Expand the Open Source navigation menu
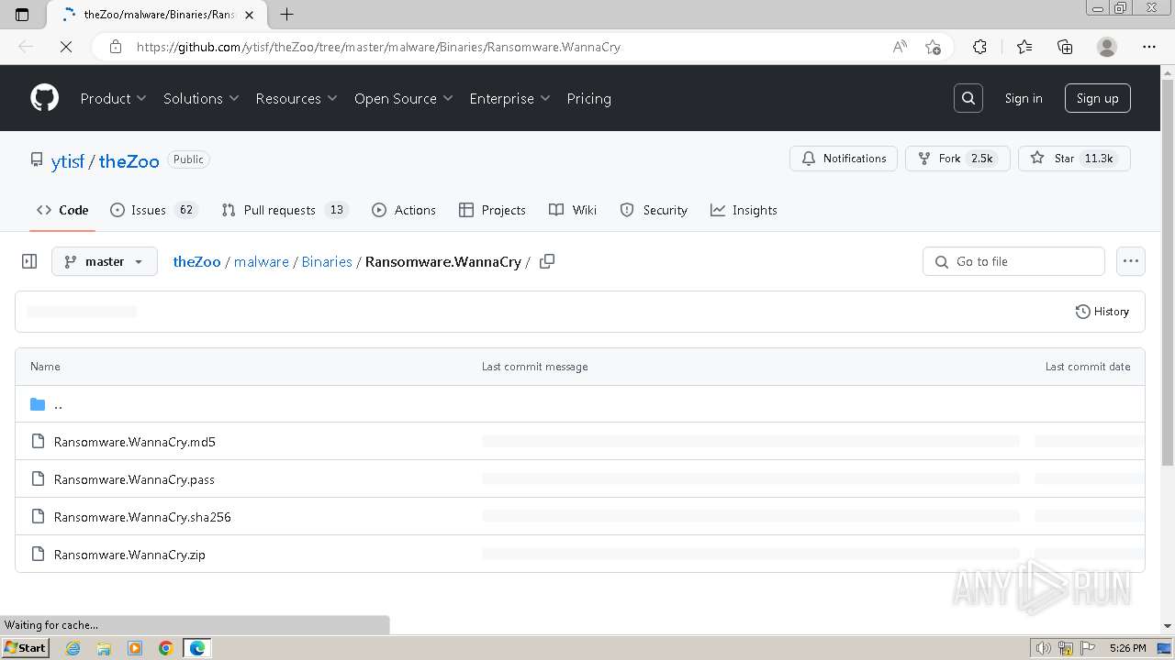This screenshot has width=1175, height=660. coord(404,98)
